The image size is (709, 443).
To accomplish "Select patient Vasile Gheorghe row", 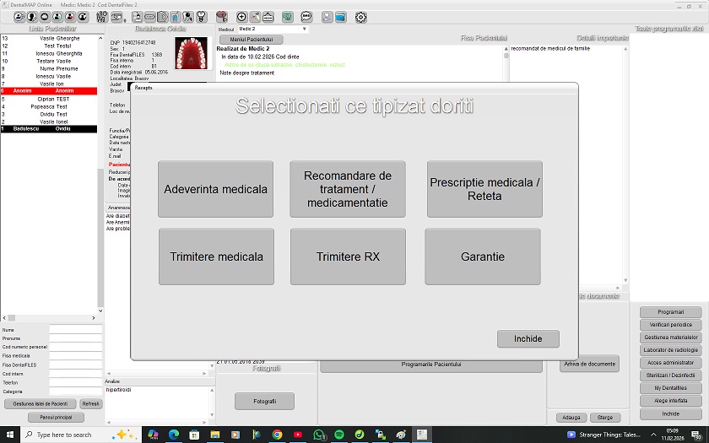I will coord(49,39).
